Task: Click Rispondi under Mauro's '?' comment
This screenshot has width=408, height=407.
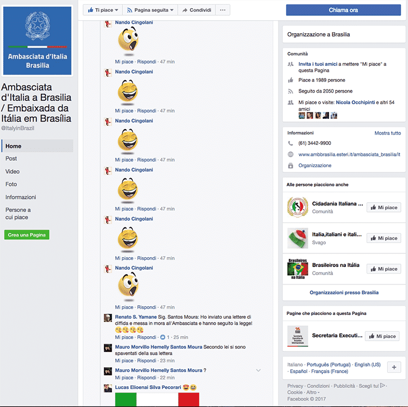Action: pyautogui.click(x=147, y=378)
